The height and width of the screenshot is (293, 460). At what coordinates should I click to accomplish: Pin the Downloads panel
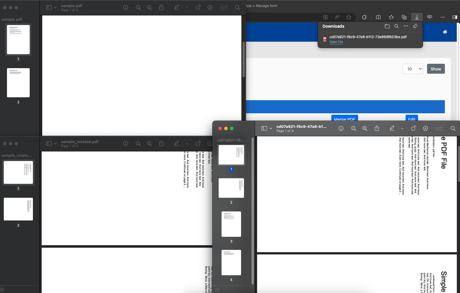[415, 26]
